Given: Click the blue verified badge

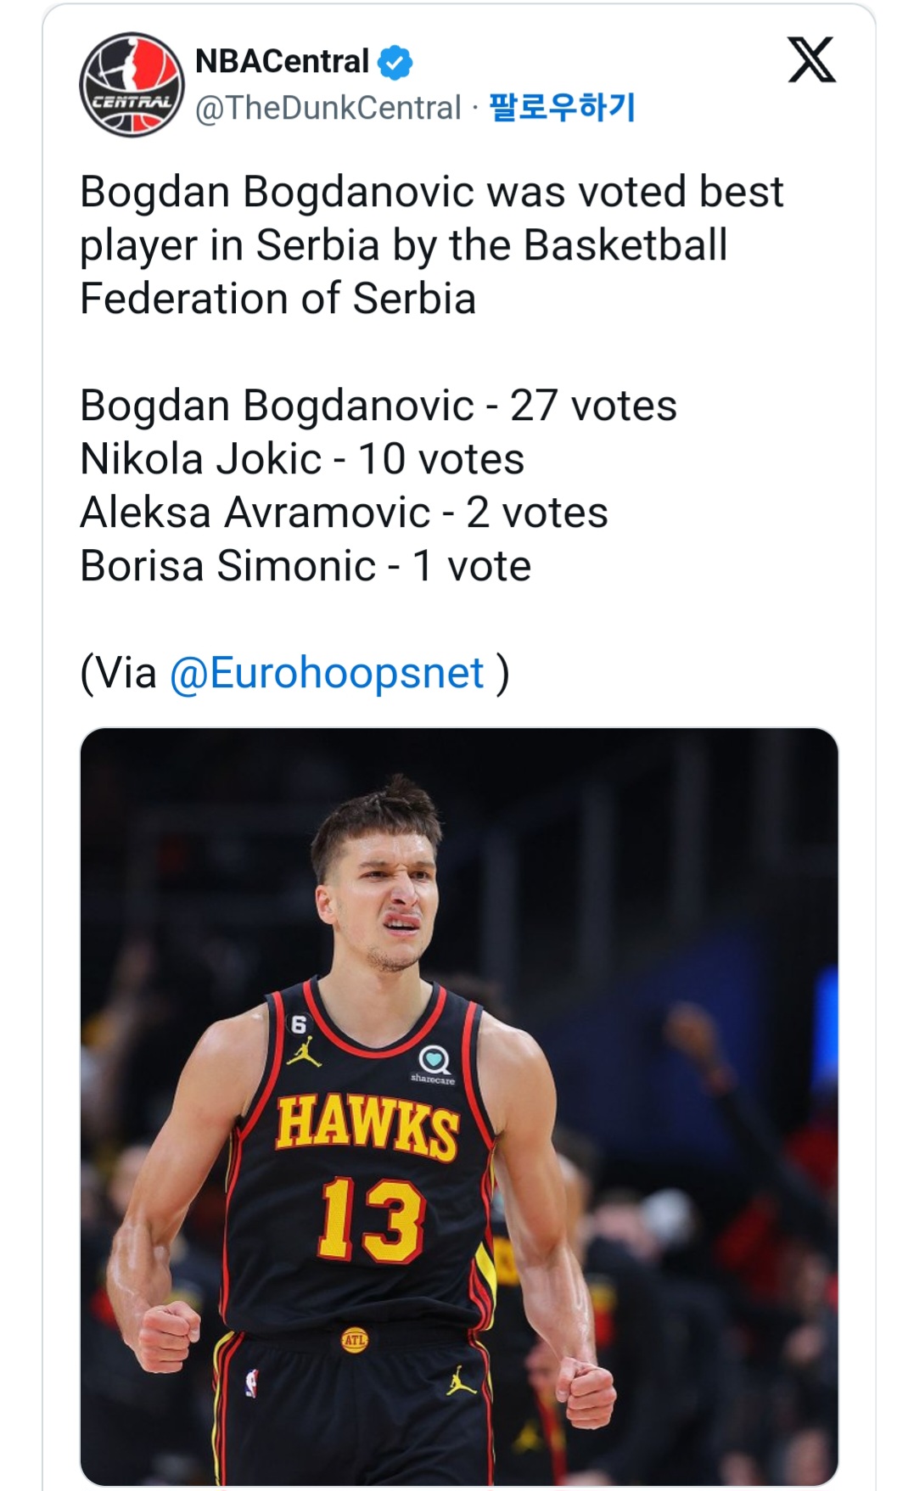Looking at the screenshot, I should point(395,63).
